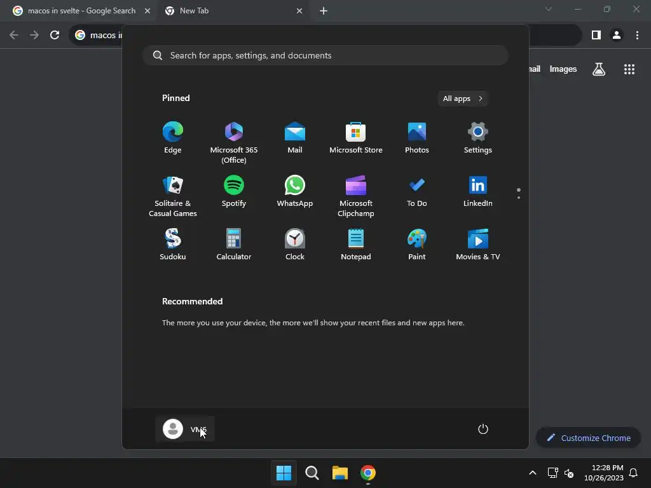Launch the To Do app
This screenshot has width=651, height=488.
tap(417, 191)
